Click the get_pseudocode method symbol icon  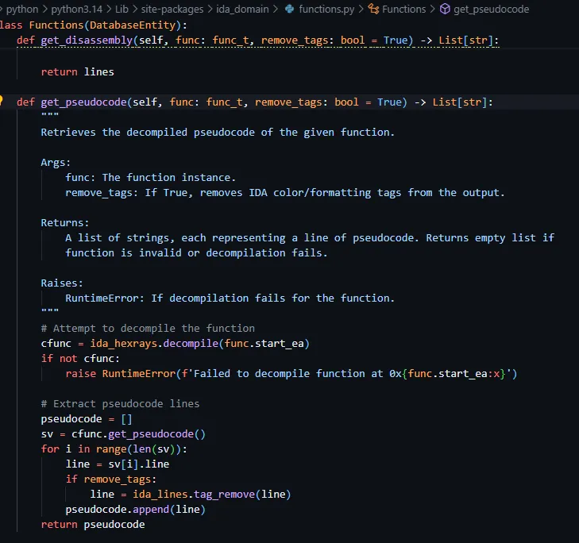coord(445,10)
